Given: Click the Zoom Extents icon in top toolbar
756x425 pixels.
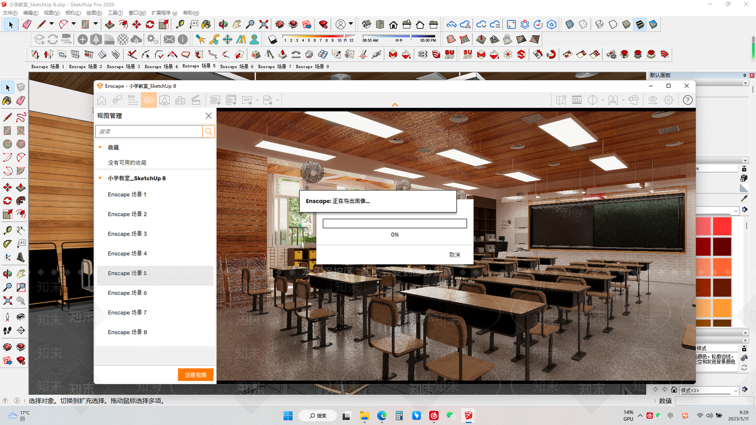Looking at the screenshot, I should click(x=264, y=24).
